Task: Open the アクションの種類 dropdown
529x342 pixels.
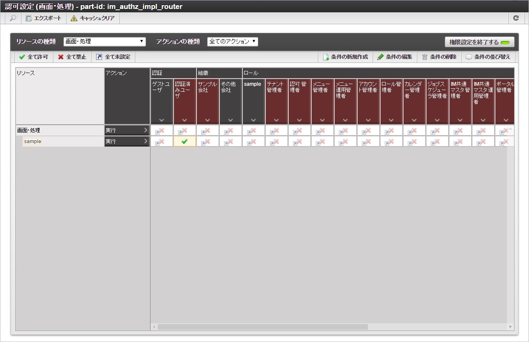Action: pos(233,42)
